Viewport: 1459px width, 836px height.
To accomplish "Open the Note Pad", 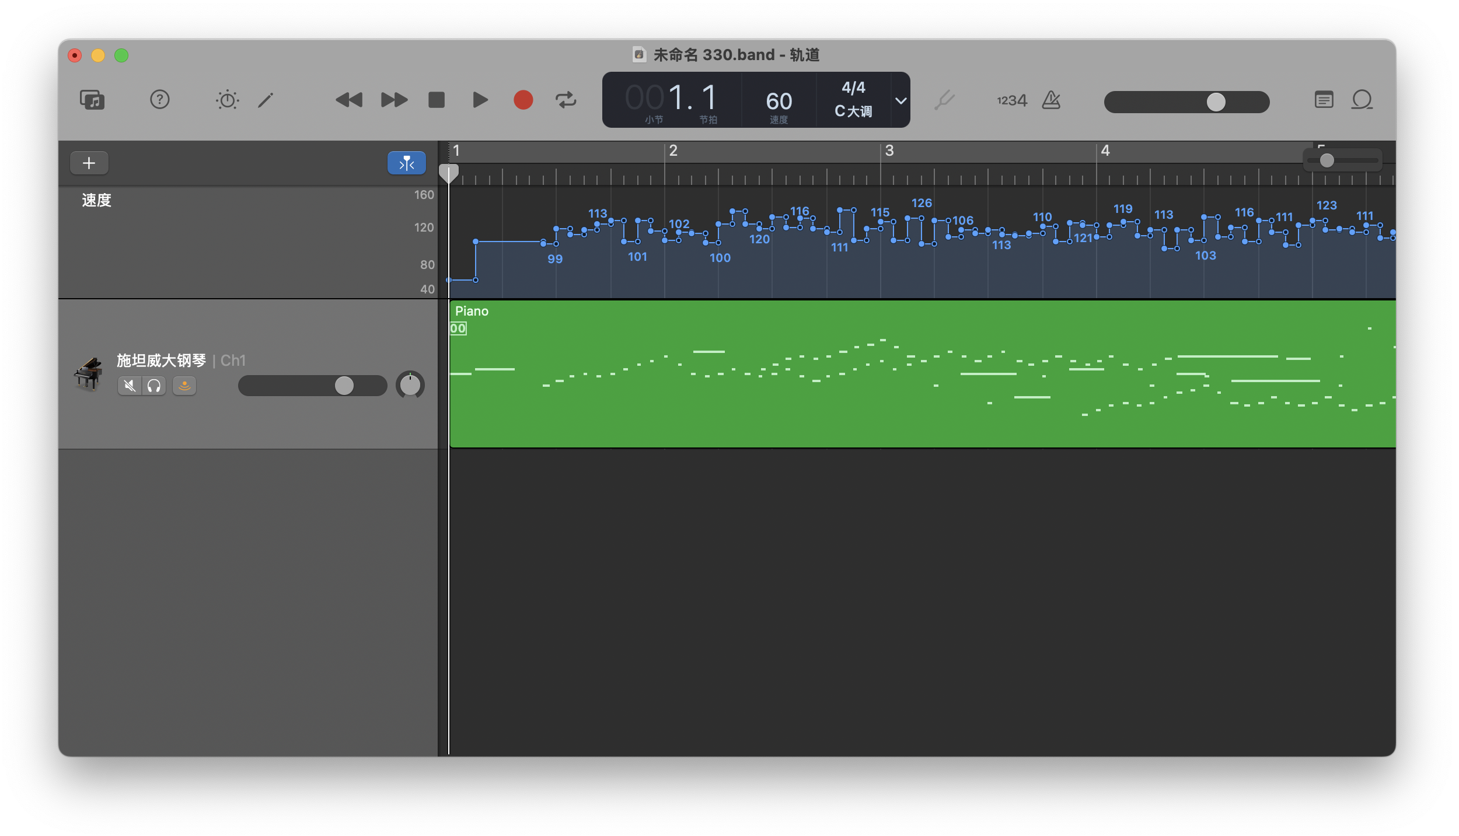I will [x=1325, y=99].
